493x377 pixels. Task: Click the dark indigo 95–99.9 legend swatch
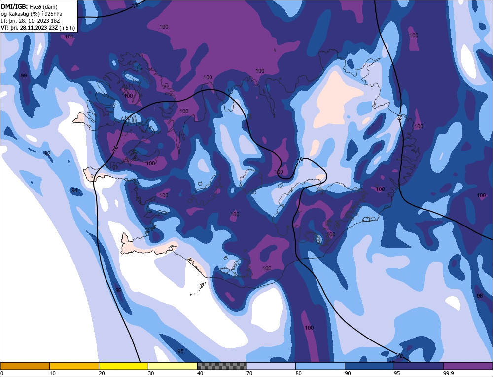(419, 366)
